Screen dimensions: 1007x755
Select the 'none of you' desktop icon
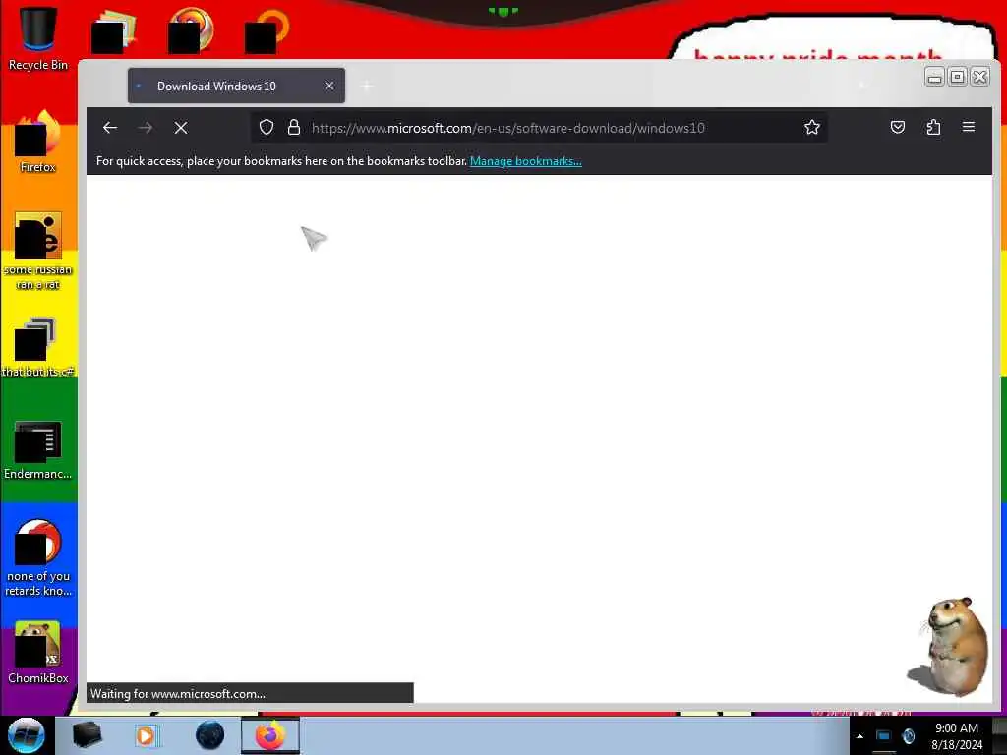[38, 557]
